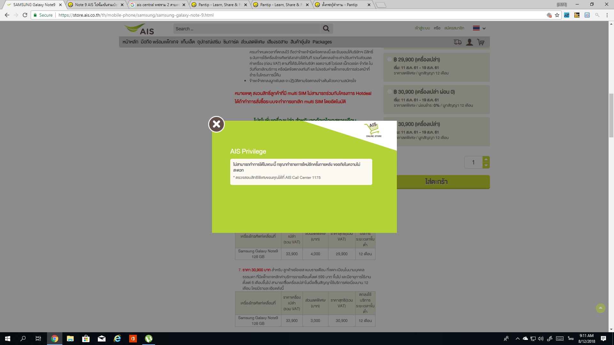Image resolution: width=614 pixels, height=345 pixels.
Task: Click the delivery truck icon
Action: [458, 42]
